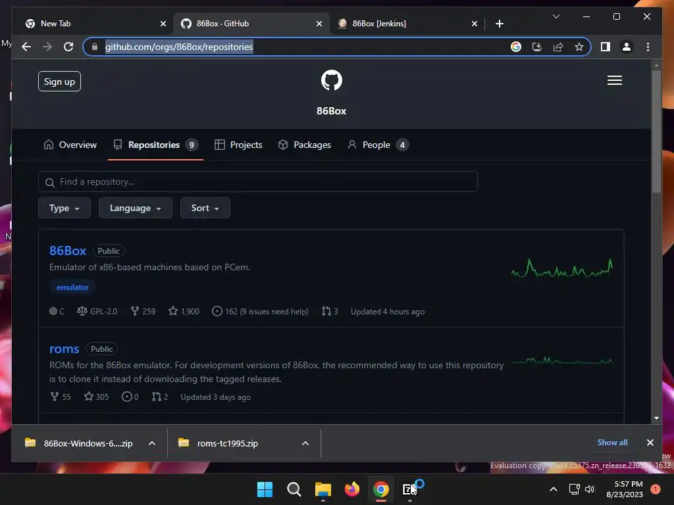The height and width of the screenshot is (505, 674).
Task: View roms stargazers 305
Action: point(96,397)
